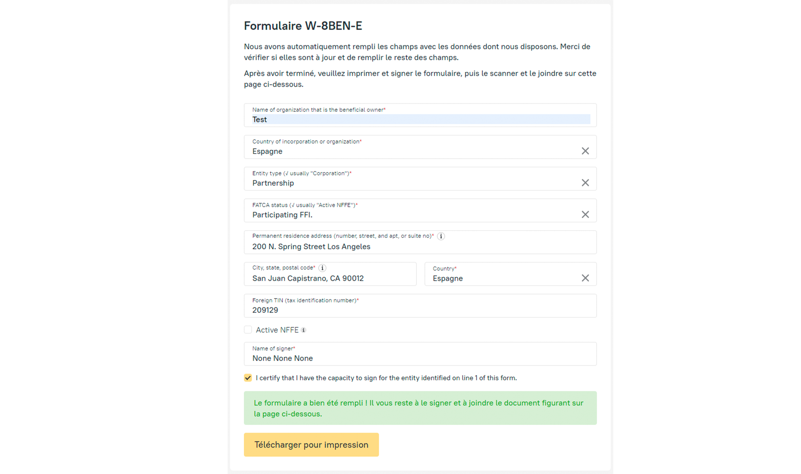This screenshot has height=474, width=801.
Task: Show info for Permanent residence address
Action: click(441, 236)
